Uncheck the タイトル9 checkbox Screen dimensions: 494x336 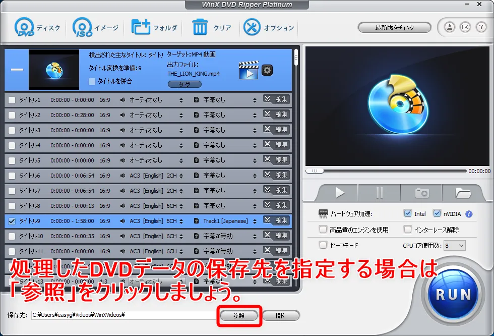(12, 221)
